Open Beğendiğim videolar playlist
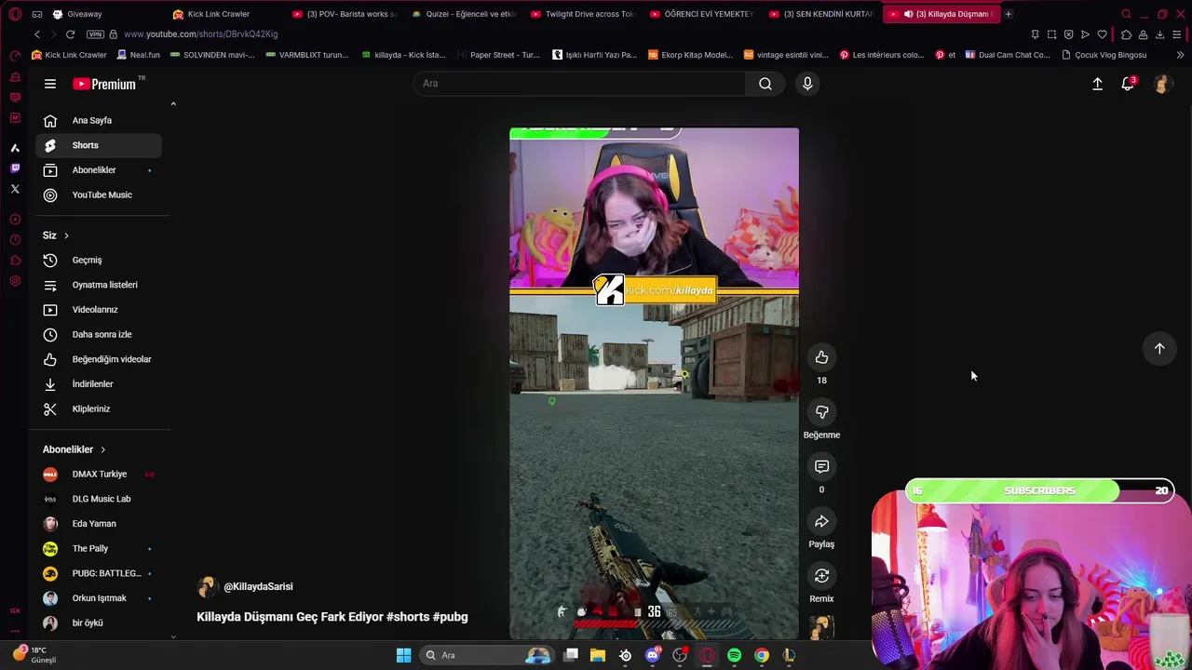Screen dimensions: 1192x670 pyautogui.click(x=99, y=359)
